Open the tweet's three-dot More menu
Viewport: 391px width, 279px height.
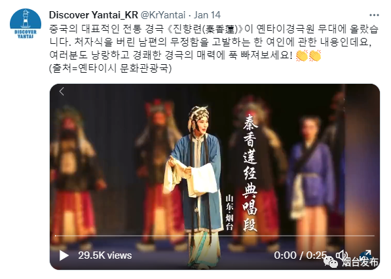click(x=374, y=15)
